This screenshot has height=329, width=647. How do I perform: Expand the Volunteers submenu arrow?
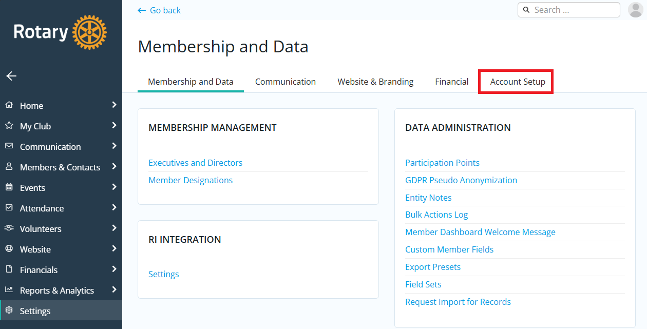point(114,228)
